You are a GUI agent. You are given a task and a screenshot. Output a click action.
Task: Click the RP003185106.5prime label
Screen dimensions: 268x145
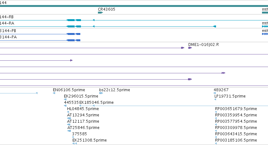236,140
